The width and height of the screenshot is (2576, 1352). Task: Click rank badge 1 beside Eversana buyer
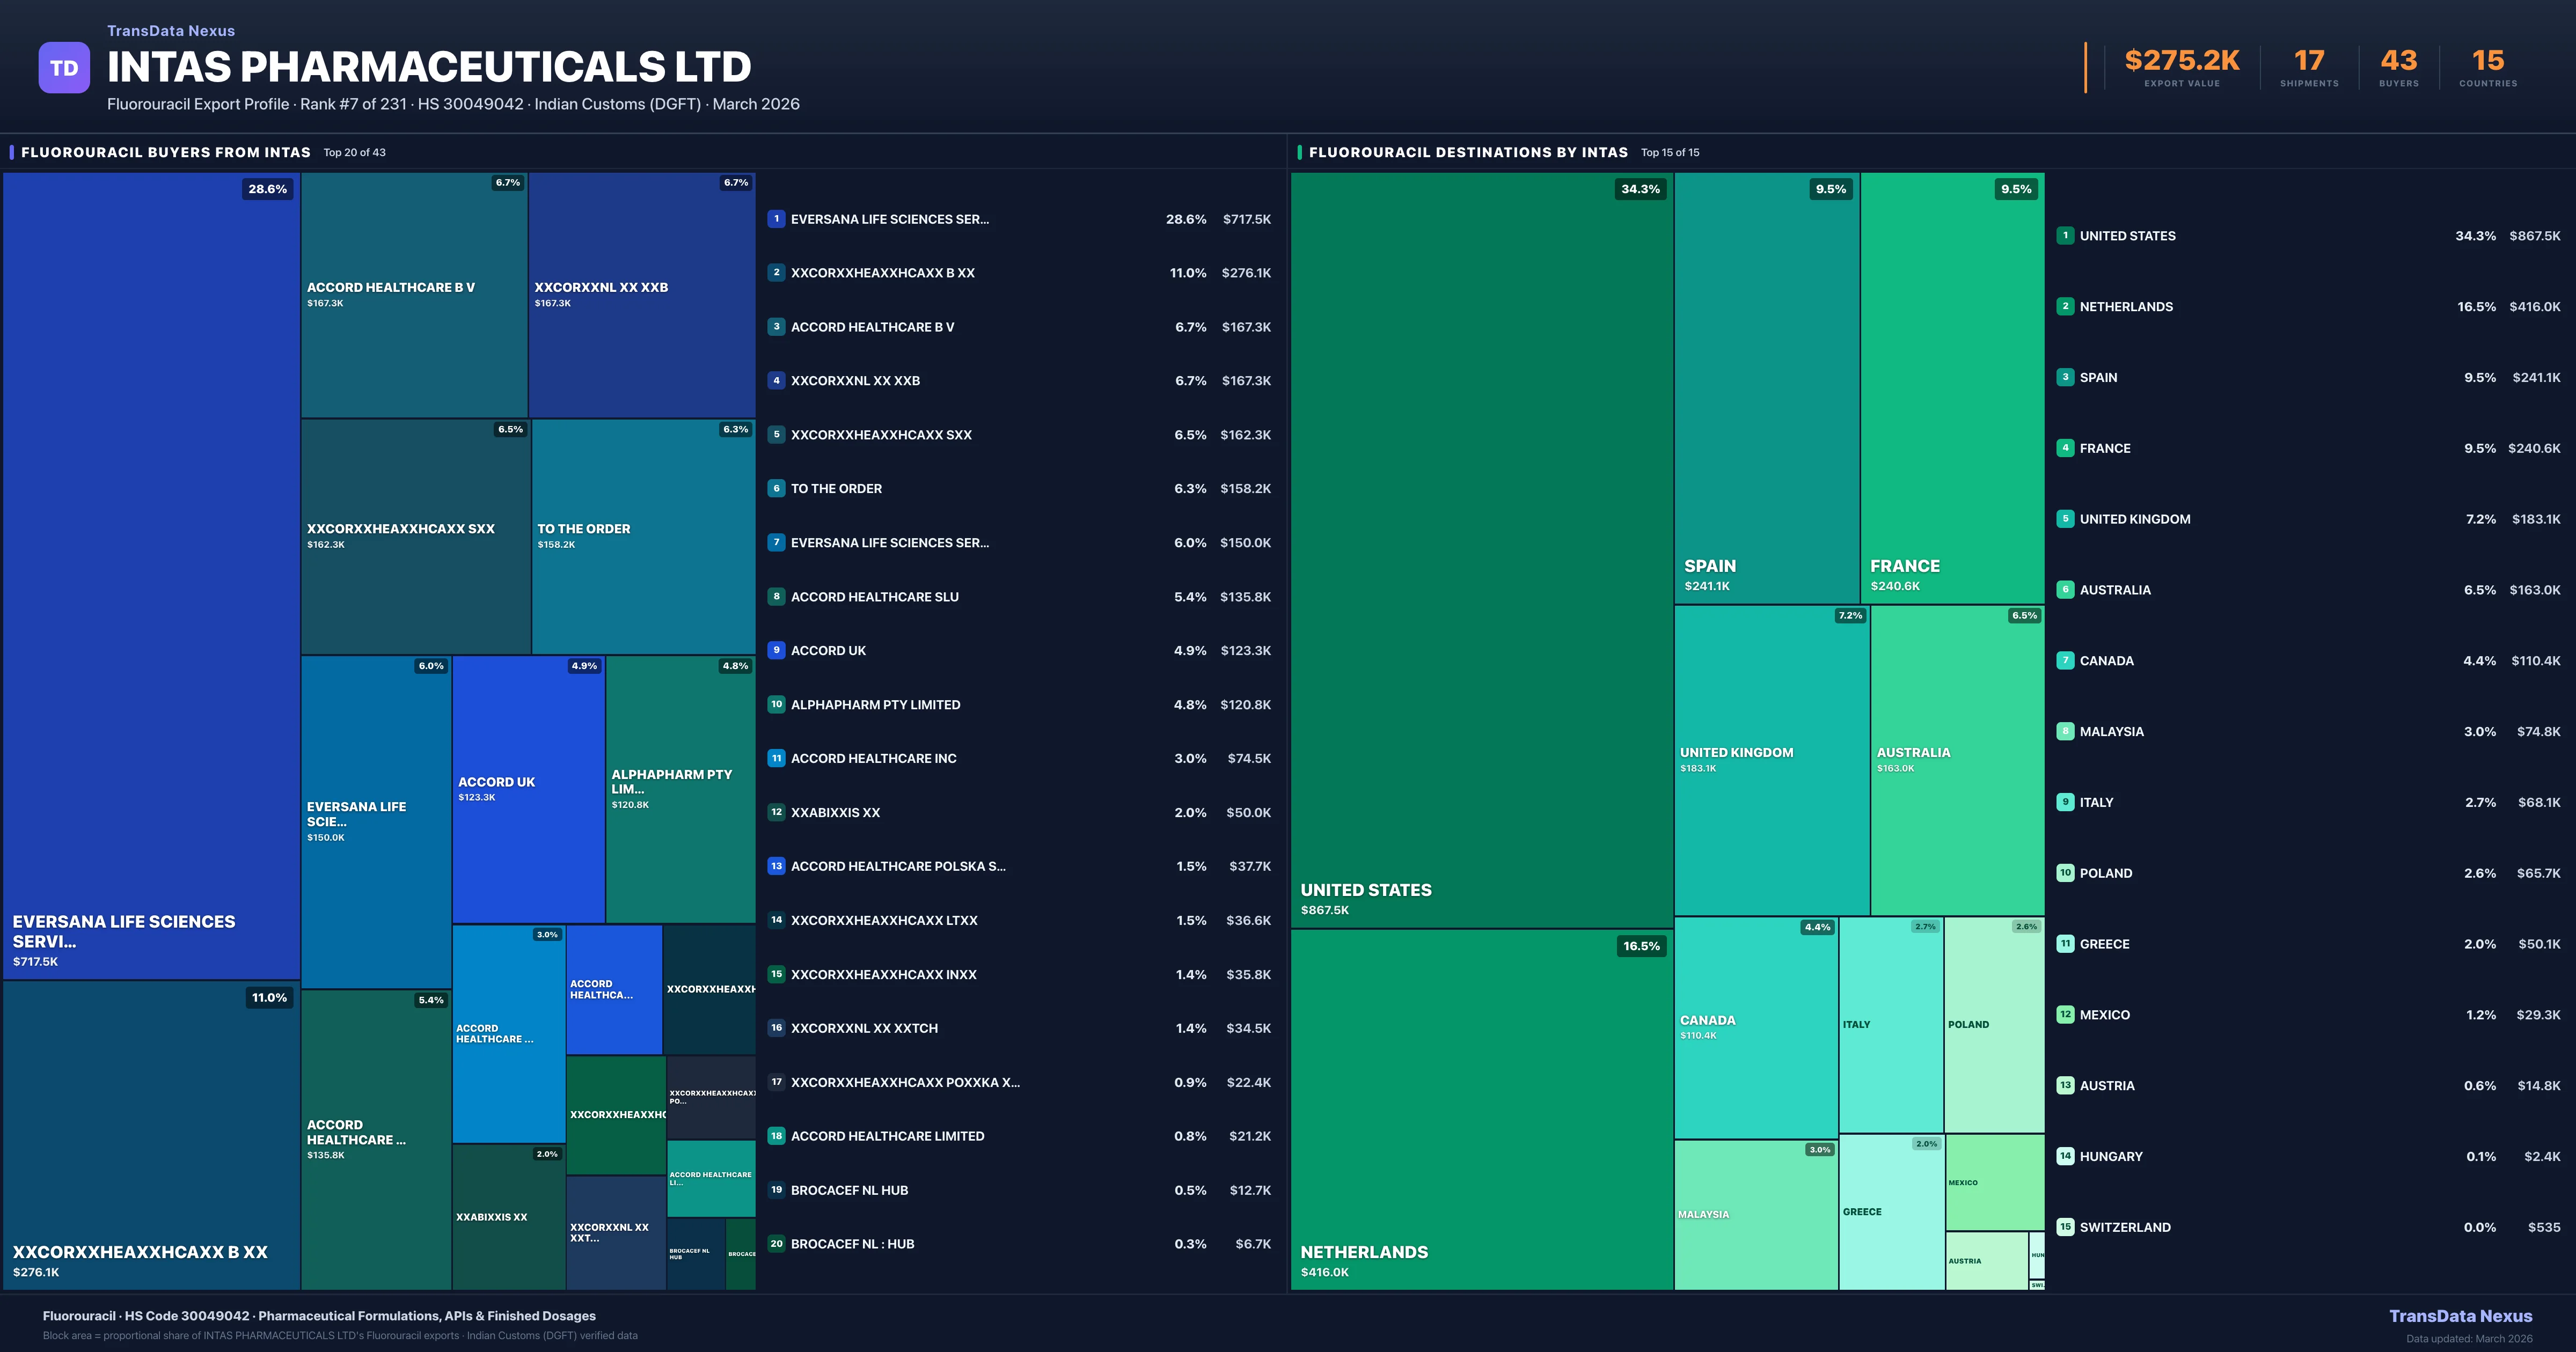click(x=776, y=219)
